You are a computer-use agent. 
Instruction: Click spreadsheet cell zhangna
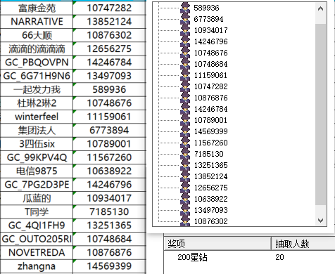(37, 266)
